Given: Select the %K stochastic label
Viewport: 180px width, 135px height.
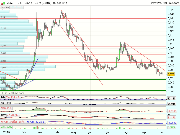Looking at the screenshot, I should pos(3,97).
